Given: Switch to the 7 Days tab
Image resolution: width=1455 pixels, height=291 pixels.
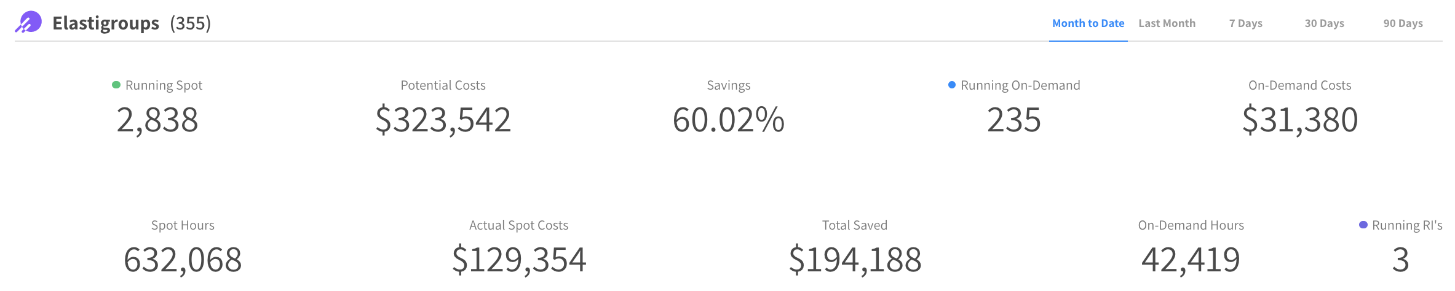Looking at the screenshot, I should coord(1245,23).
